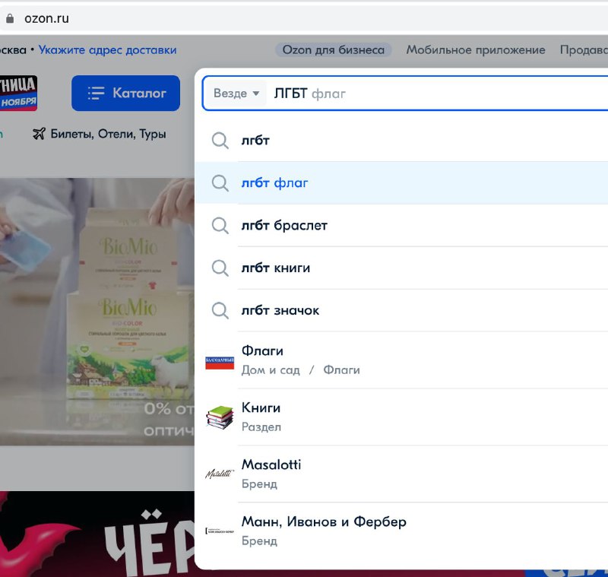Click the Манн, Иванов и Фербер logo

(x=220, y=531)
